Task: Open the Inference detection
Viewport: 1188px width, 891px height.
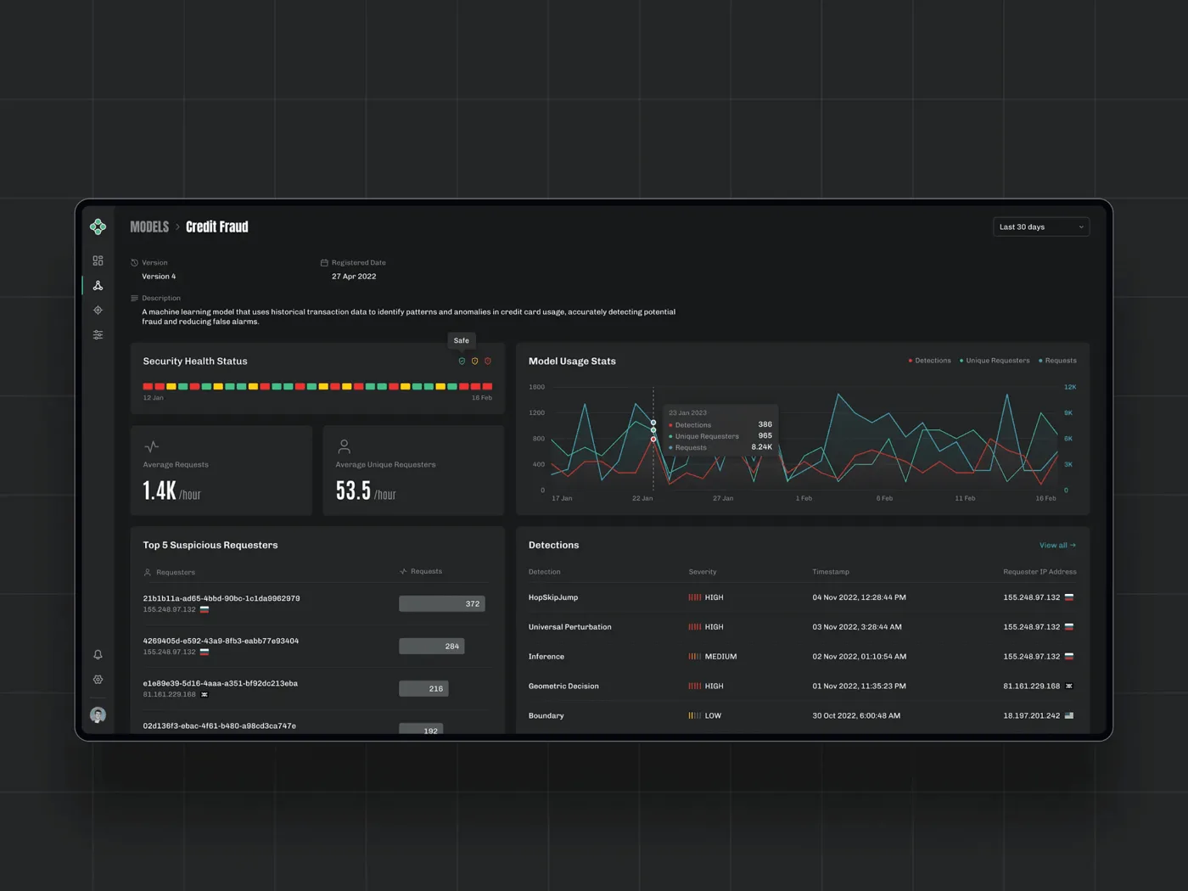Action: [x=546, y=657]
